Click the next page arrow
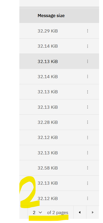Screen dimensions: 103x223 (93, 212)
